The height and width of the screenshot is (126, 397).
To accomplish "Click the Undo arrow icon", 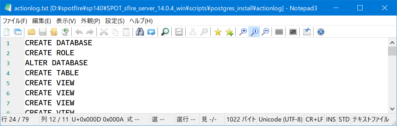I will coord(79,32).
